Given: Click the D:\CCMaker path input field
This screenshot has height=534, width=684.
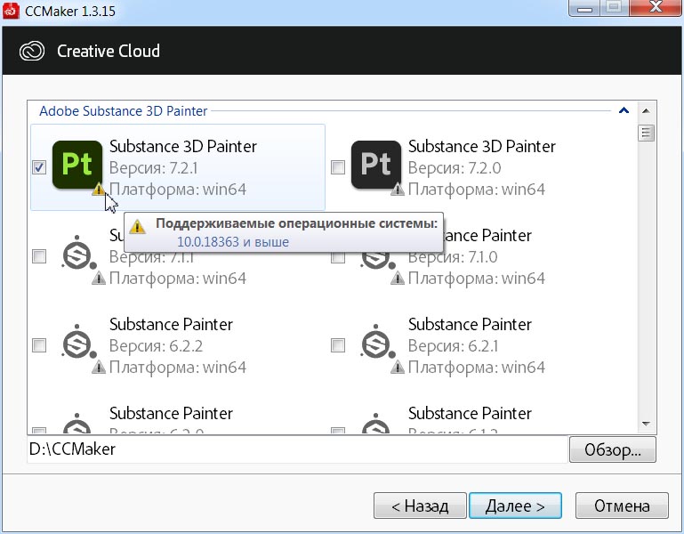Looking at the screenshot, I should [x=297, y=449].
